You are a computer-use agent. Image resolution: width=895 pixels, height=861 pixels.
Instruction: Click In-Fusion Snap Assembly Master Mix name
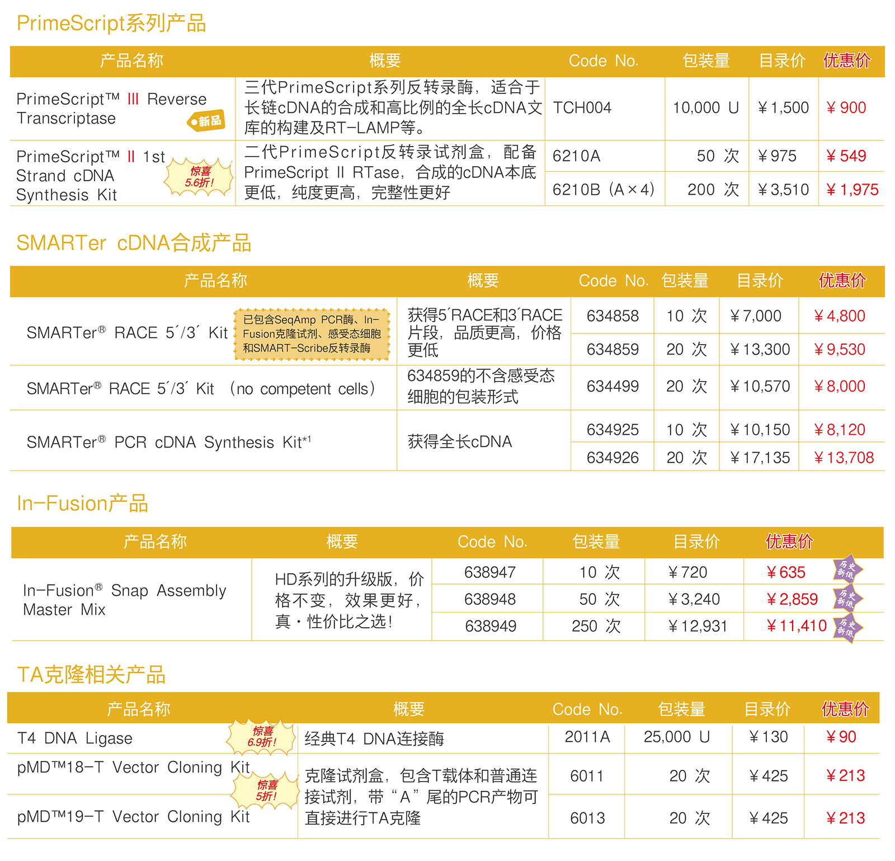click(125, 600)
